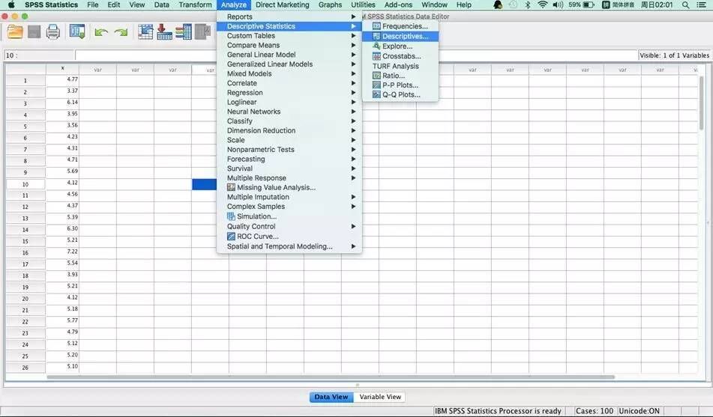This screenshot has height=417, width=713.
Task: Click the cell with value 7.22
Action: pyautogui.click(x=63, y=252)
